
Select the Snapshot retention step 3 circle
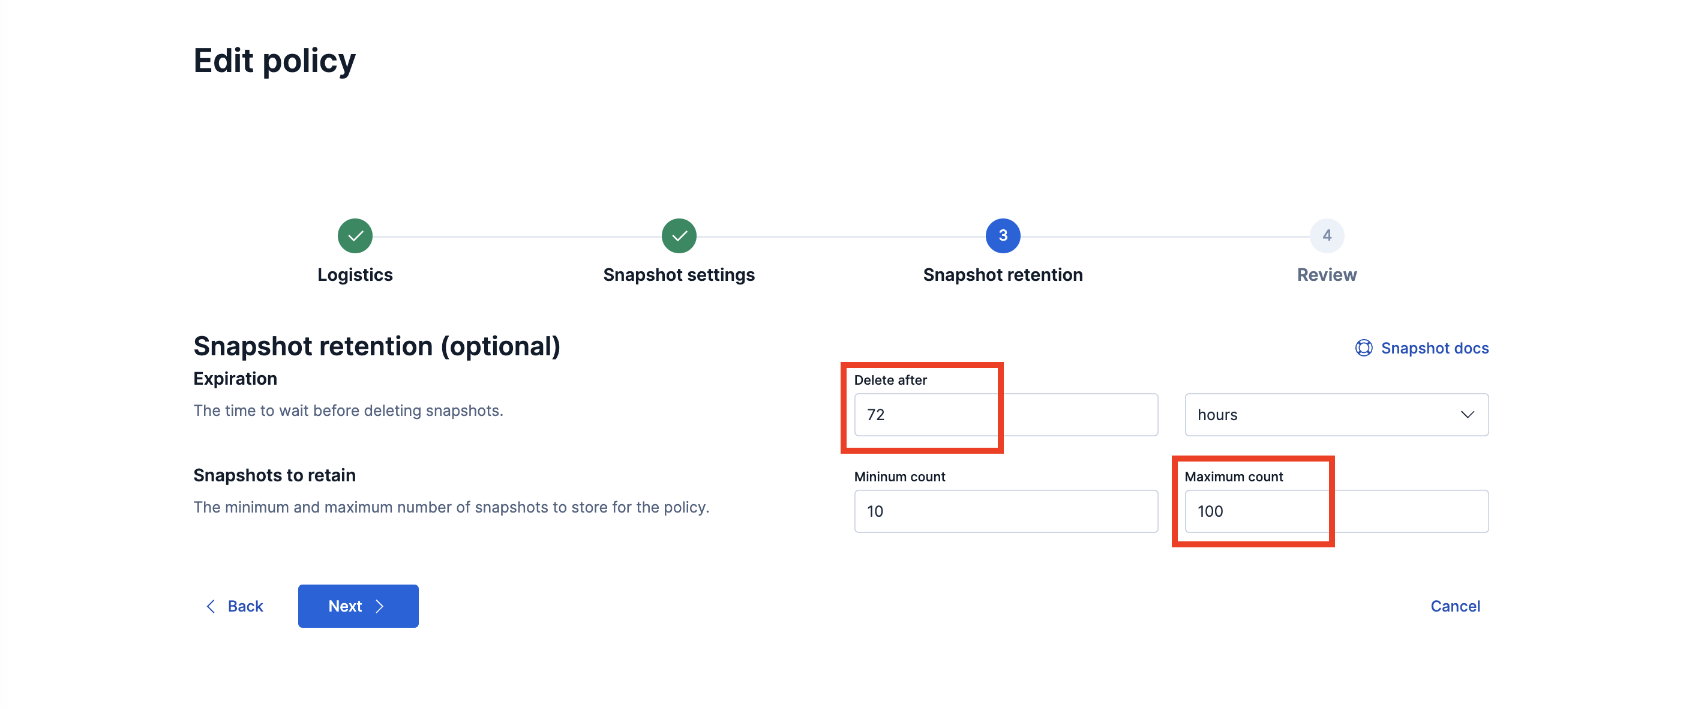pyautogui.click(x=1002, y=236)
